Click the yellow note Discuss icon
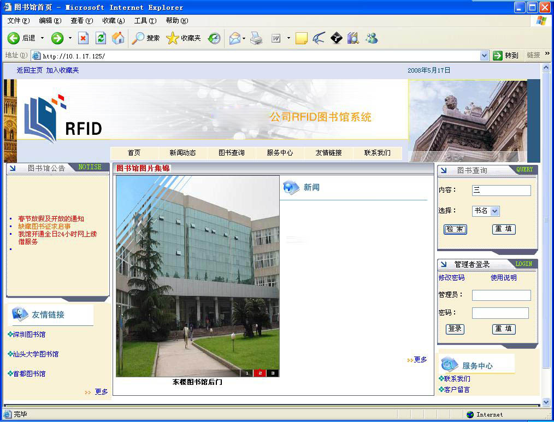Image resolution: width=554 pixels, height=422 pixels. [302, 38]
